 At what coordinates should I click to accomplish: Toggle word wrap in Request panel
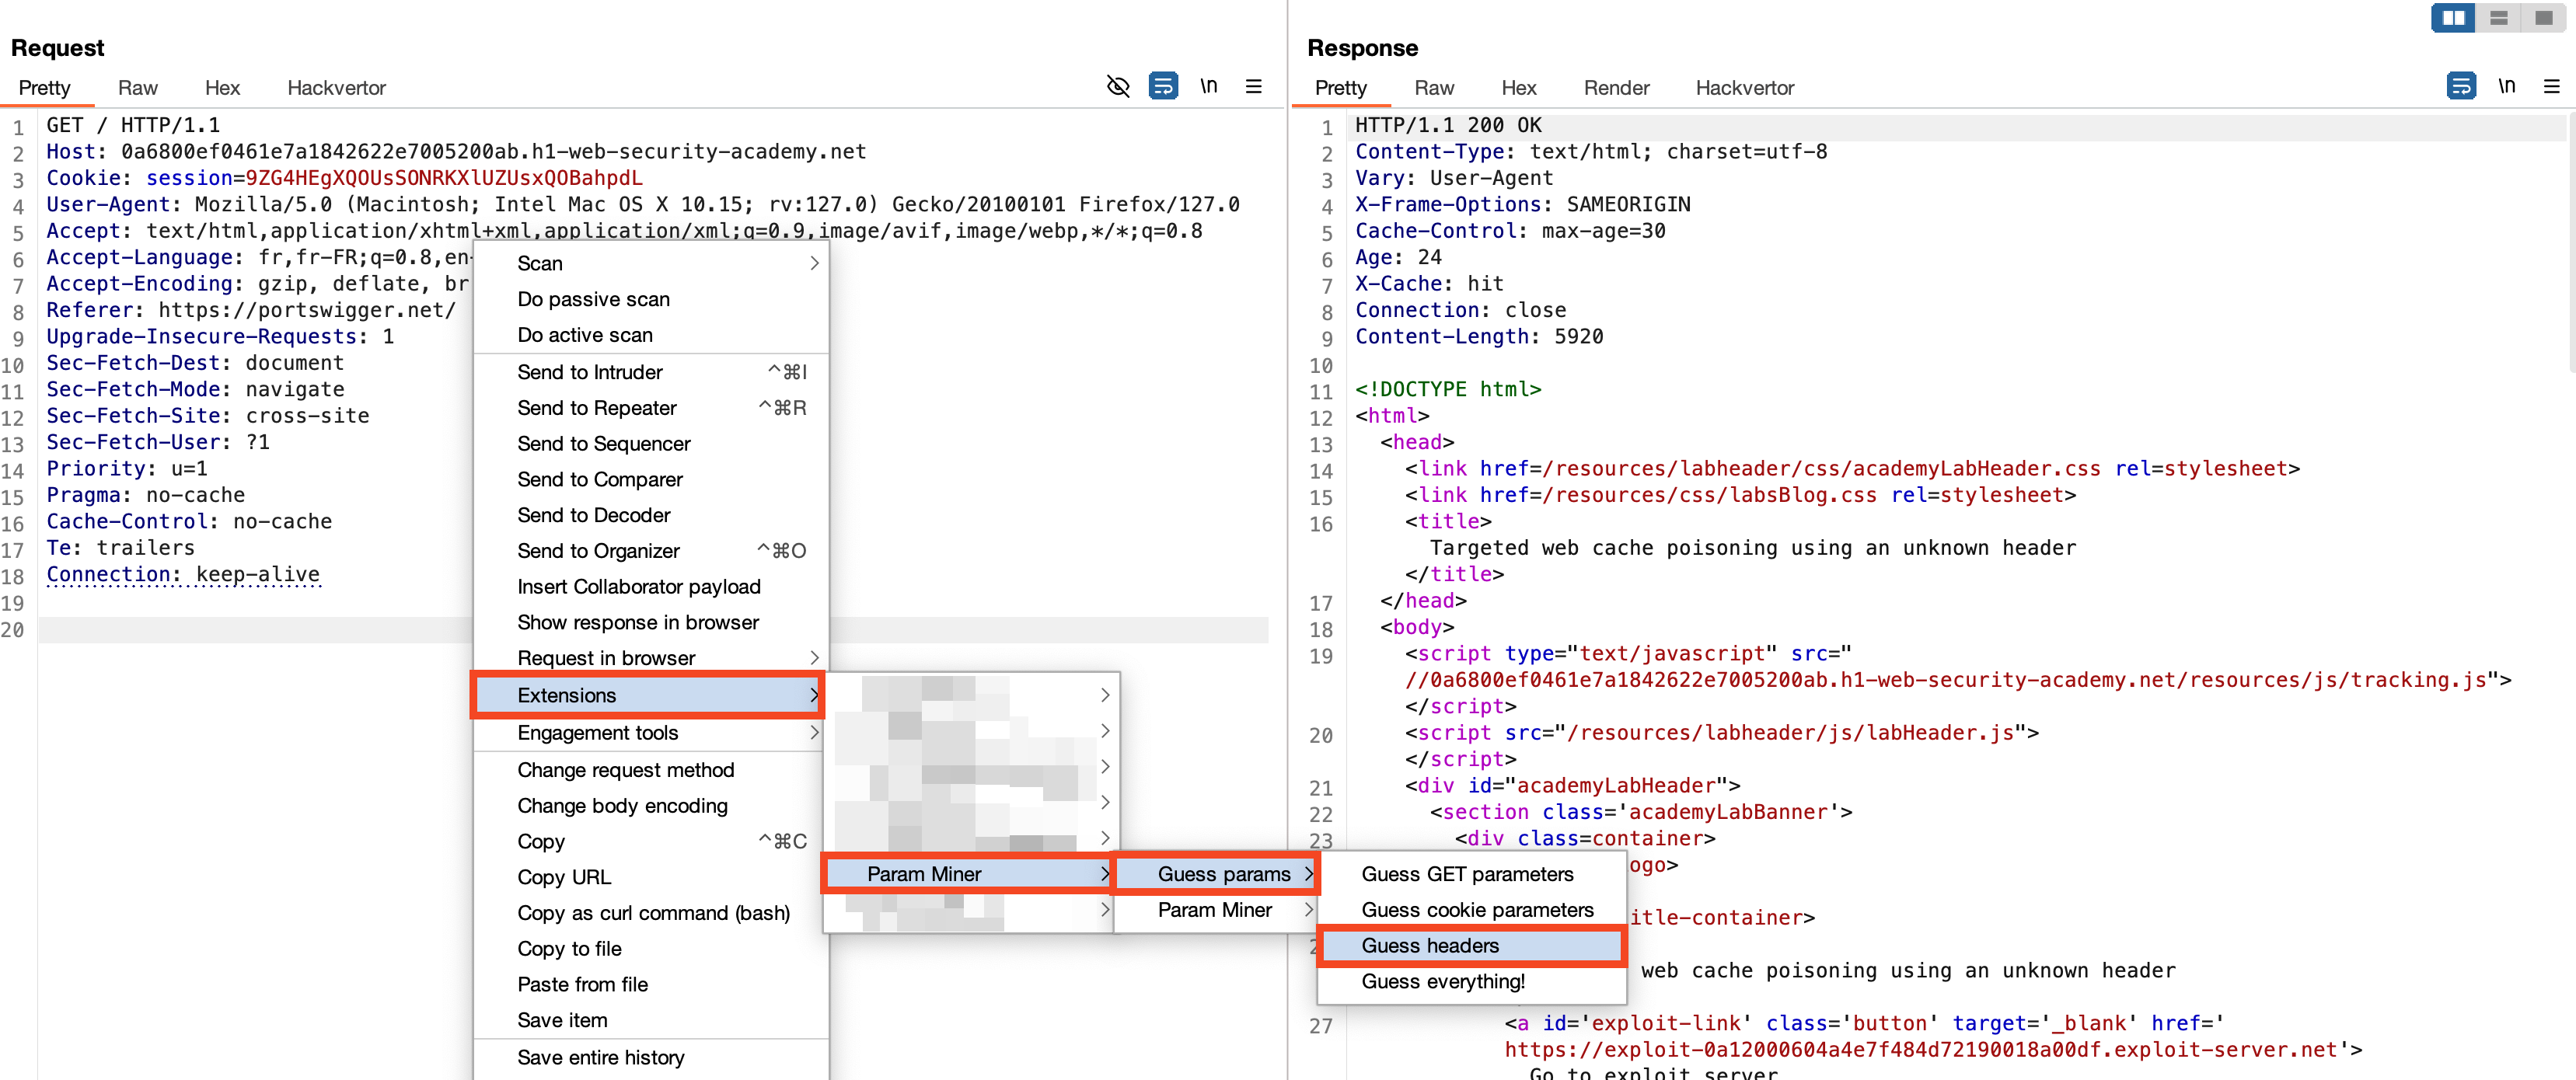pyautogui.click(x=1163, y=86)
